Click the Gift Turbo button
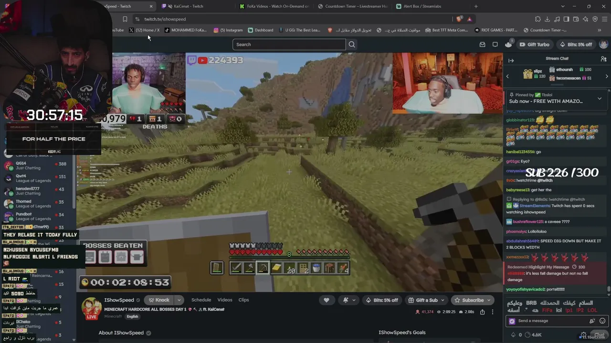Screen dimensions: 611x343 [534, 44]
